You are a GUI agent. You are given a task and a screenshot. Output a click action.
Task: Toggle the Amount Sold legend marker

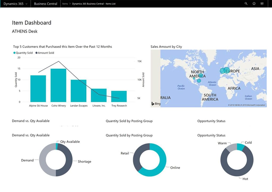(x=36, y=53)
